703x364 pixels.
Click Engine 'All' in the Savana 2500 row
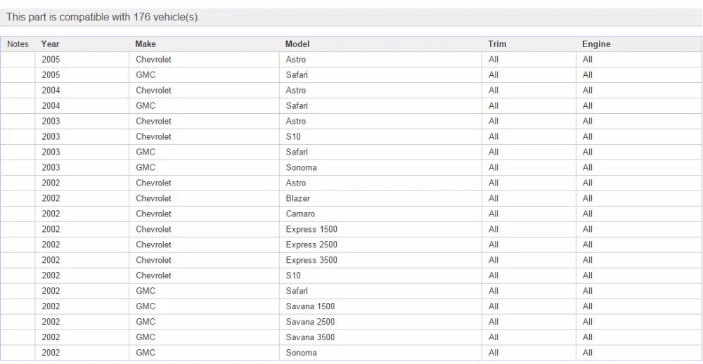click(588, 322)
